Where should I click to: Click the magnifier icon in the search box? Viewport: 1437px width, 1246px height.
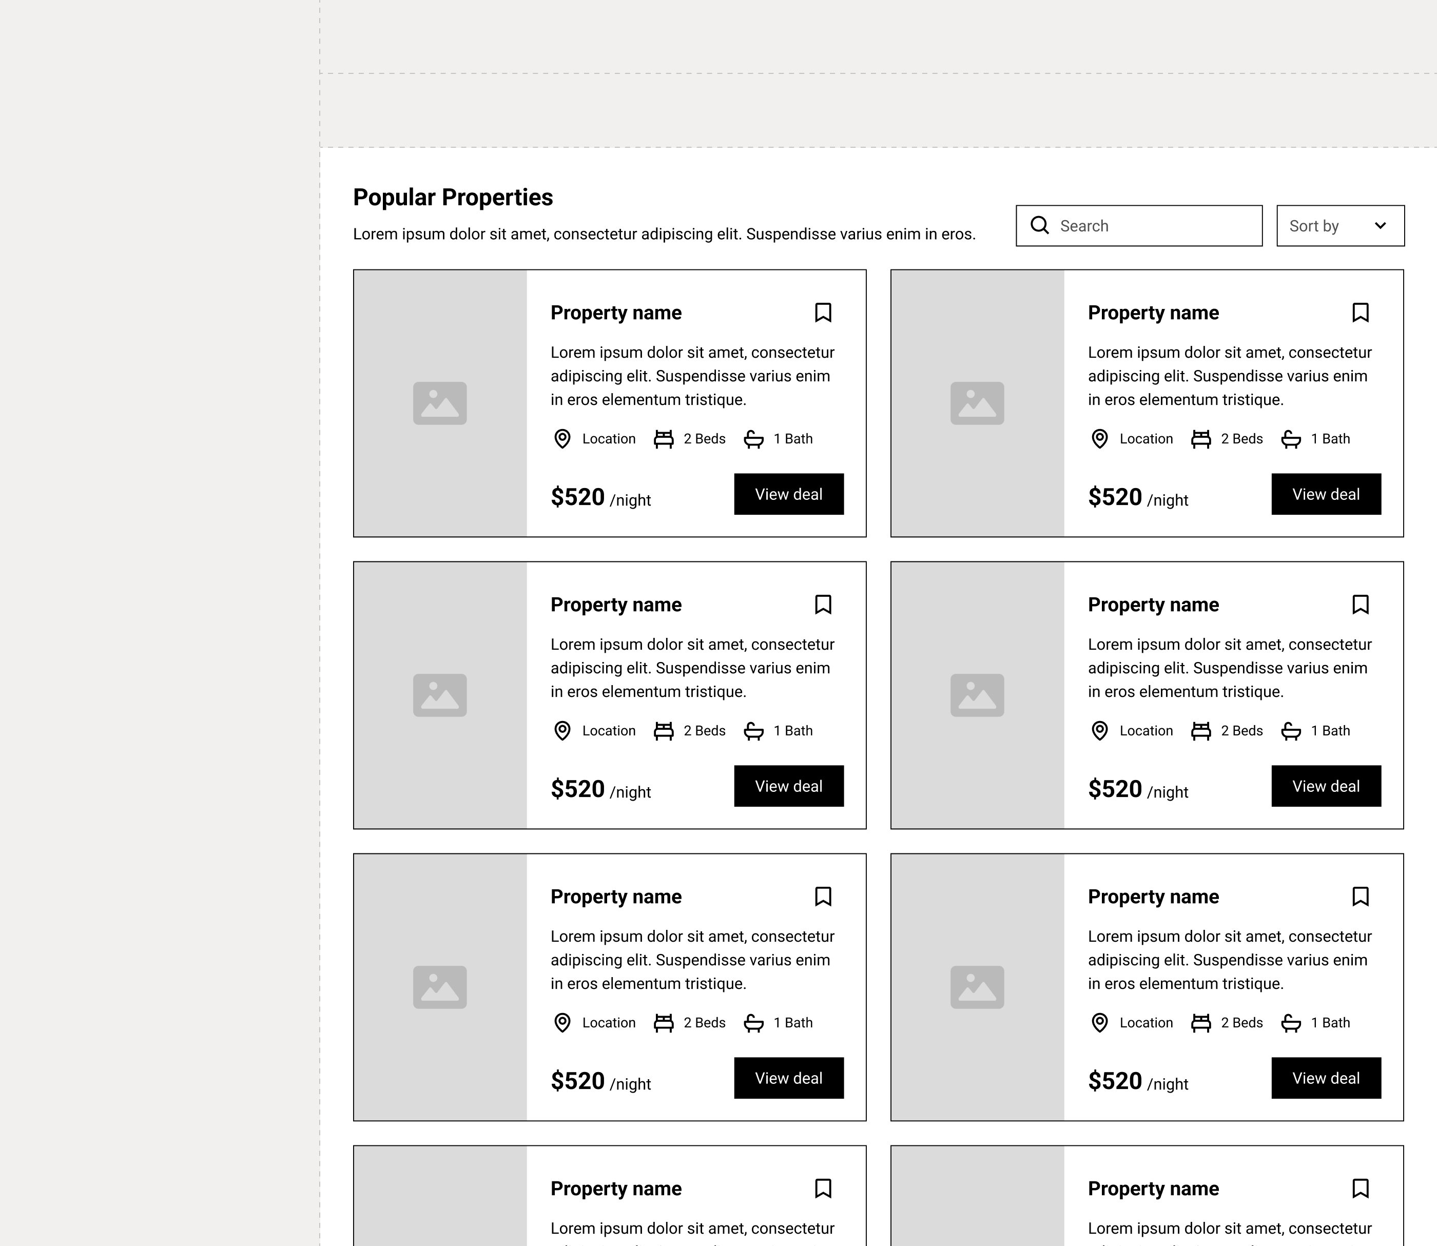[x=1039, y=225]
